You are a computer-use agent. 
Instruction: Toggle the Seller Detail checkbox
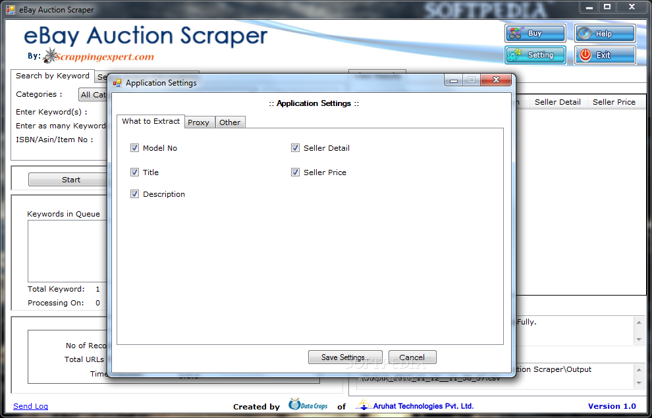[x=295, y=148]
